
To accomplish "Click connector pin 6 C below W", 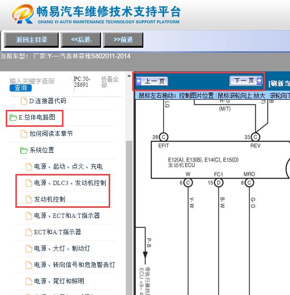I will [188, 183].
